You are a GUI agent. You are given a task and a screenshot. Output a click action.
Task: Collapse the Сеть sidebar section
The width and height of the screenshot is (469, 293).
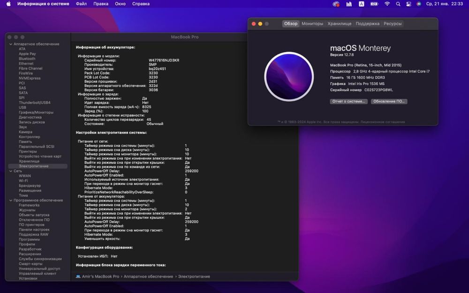click(11, 171)
